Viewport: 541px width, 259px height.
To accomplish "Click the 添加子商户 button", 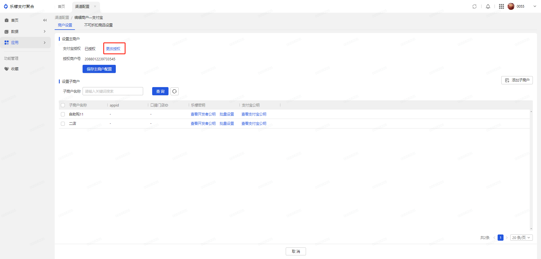I will point(517,80).
